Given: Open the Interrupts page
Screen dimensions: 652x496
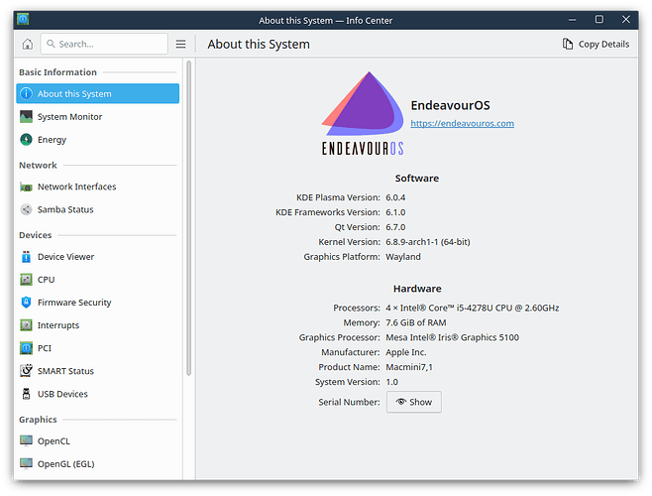Looking at the screenshot, I should pos(58,325).
